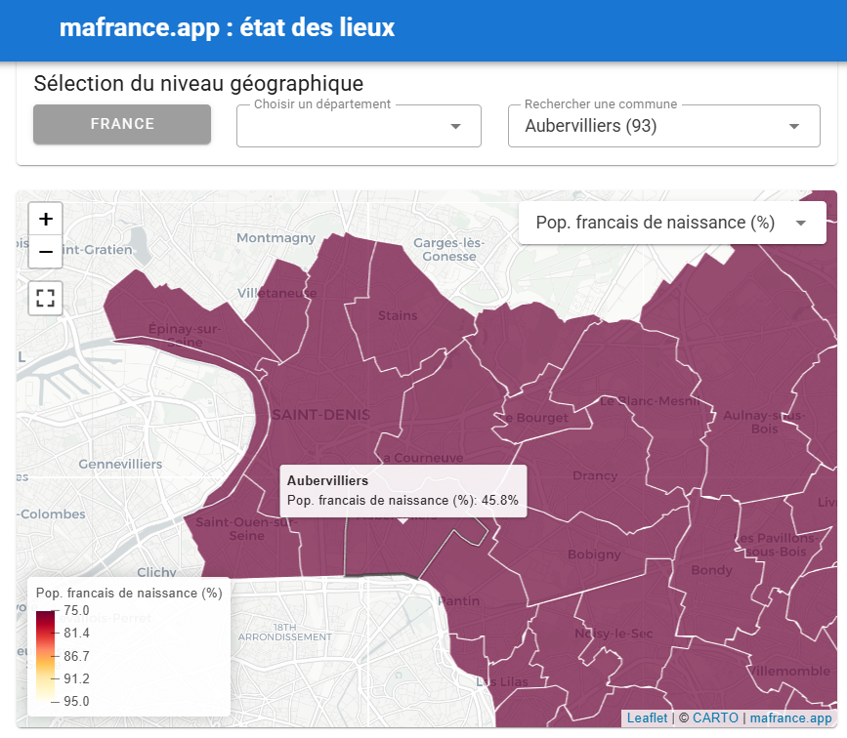Click Les Pavillons-sous-Bois map label

[776, 545]
